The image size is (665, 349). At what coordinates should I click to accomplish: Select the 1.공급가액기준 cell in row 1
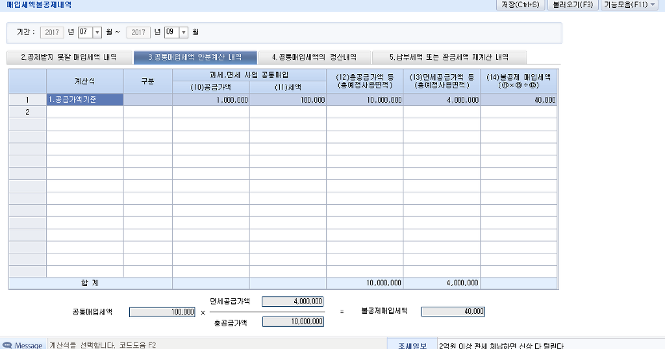(84, 100)
